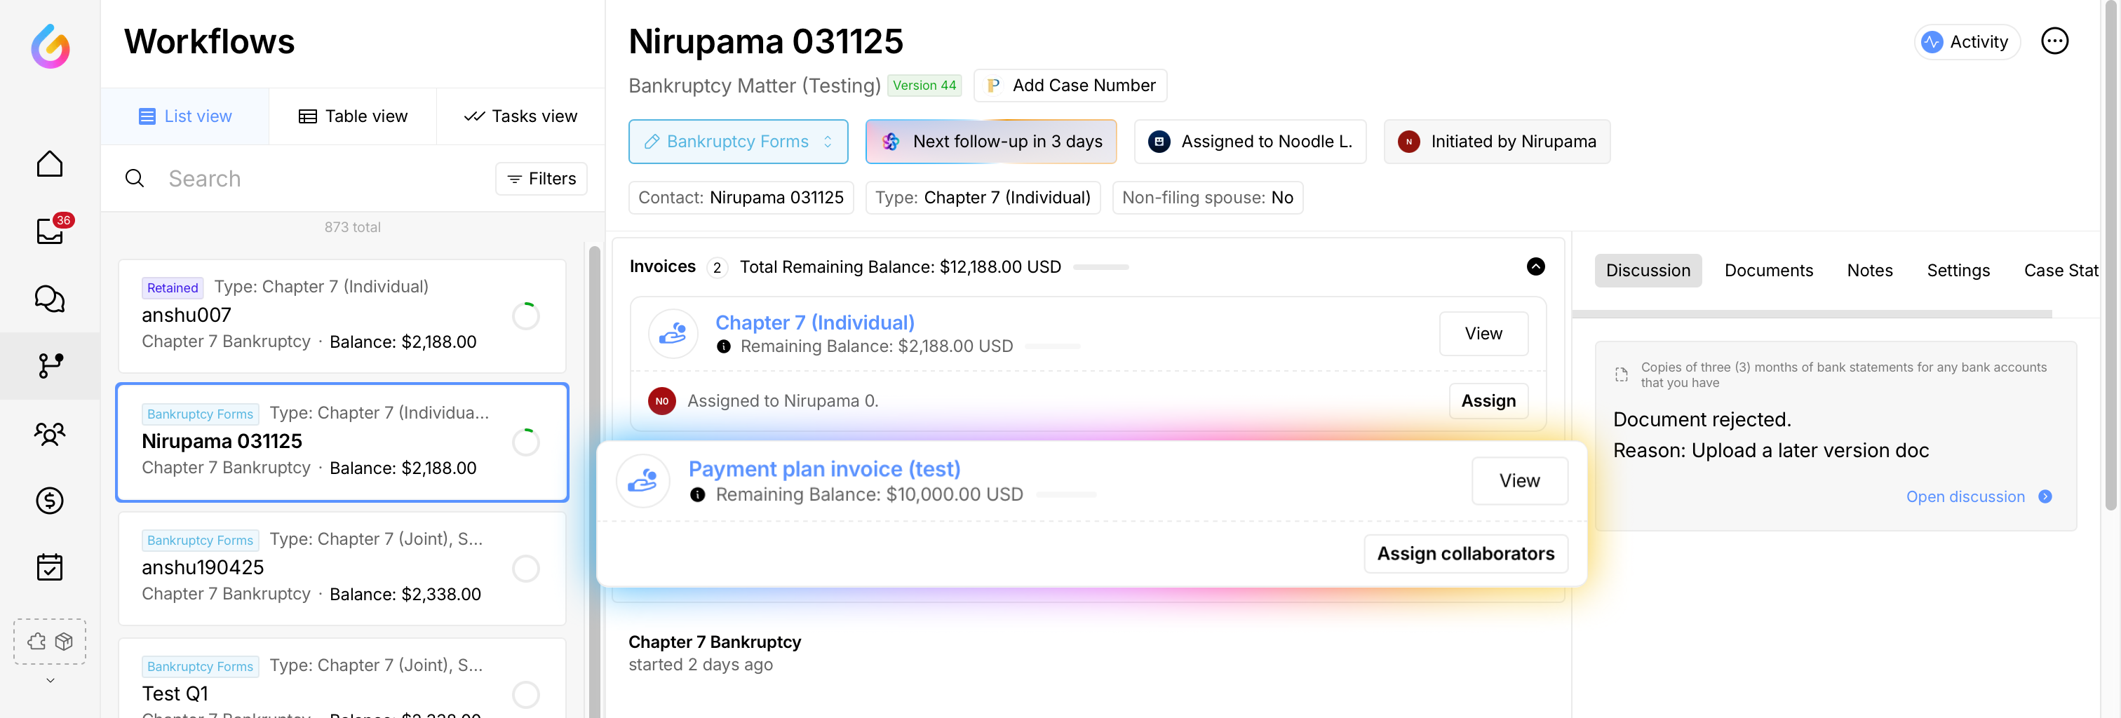
Task: Click the search magnifier icon
Action: pyautogui.click(x=134, y=179)
